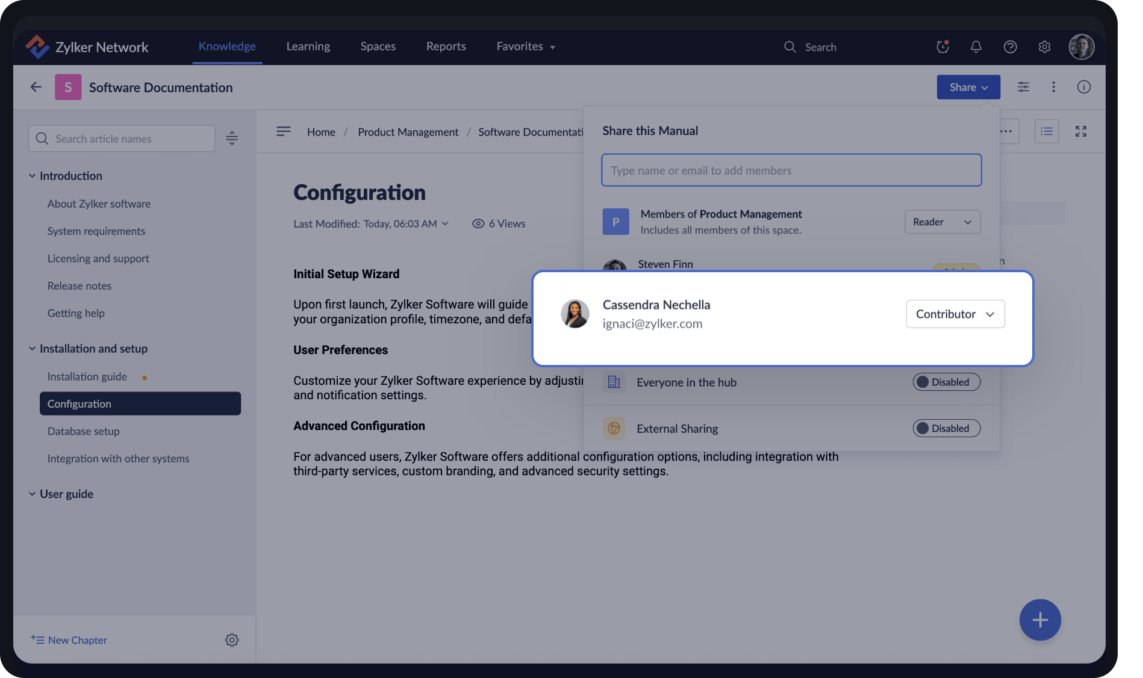The width and height of the screenshot is (1143, 678).
Task: Click the Share button
Action: click(x=967, y=87)
